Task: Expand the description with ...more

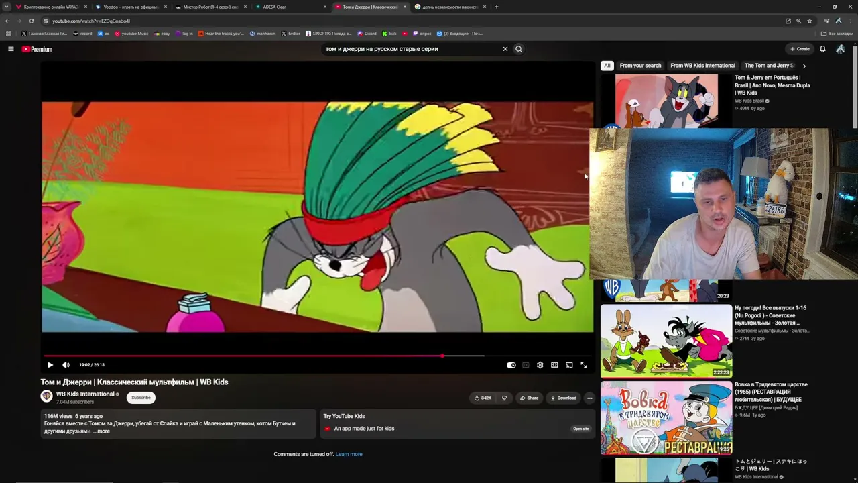Action: coord(101,431)
